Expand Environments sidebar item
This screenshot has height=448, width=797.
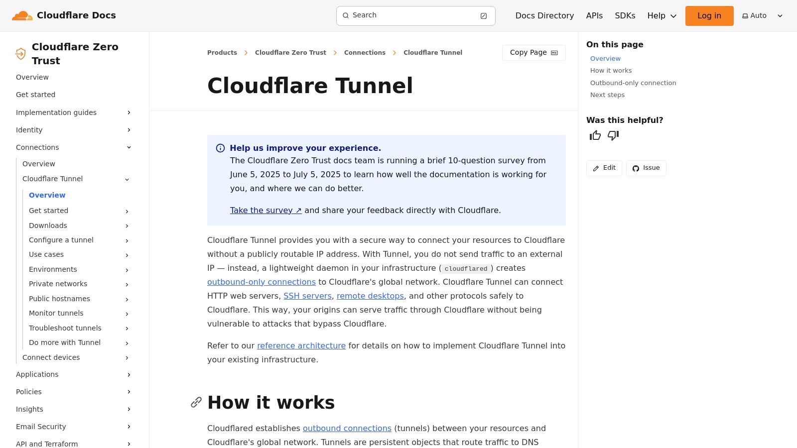coord(127,270)
